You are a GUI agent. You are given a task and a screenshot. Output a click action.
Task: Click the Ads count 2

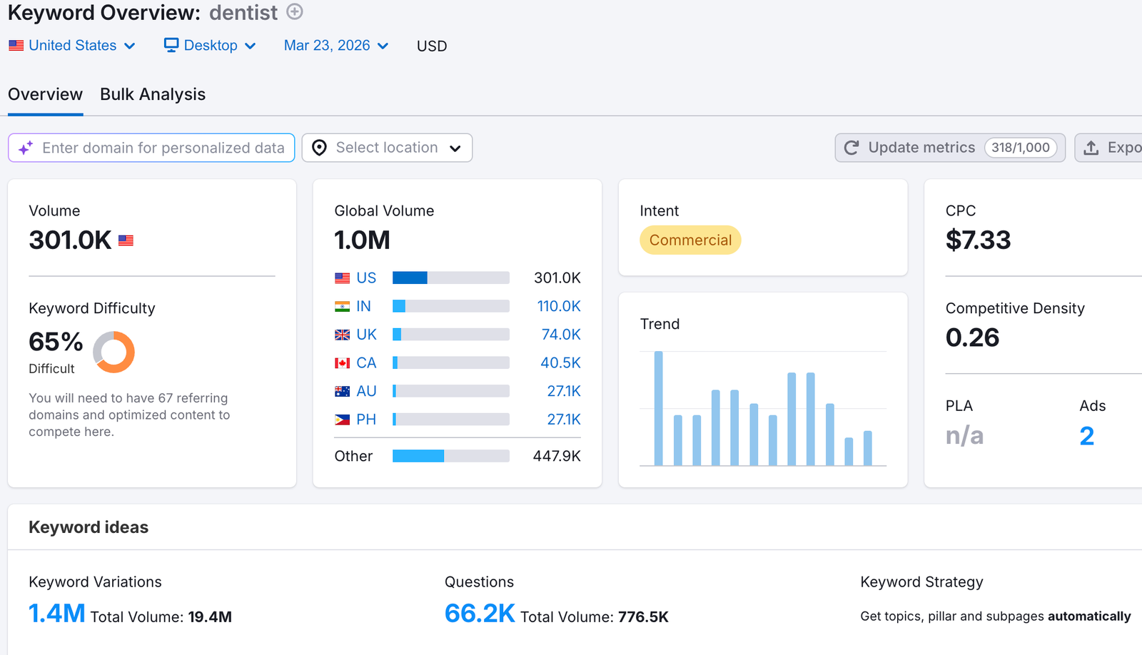coord(1087,436)
